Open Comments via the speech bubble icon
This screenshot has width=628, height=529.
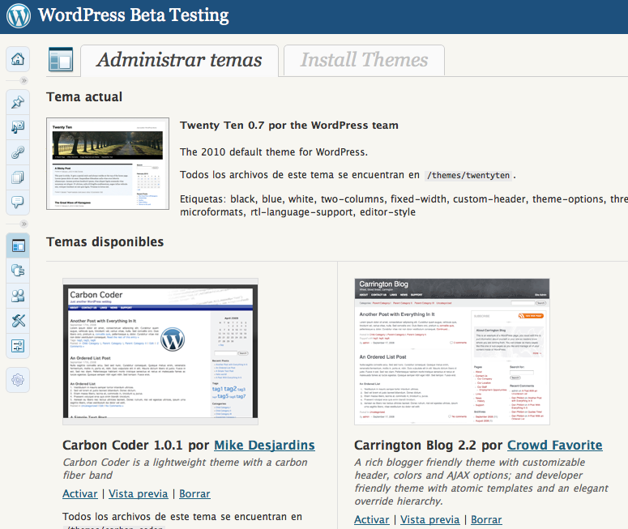18,203
